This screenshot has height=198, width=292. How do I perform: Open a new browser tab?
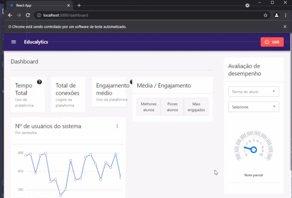point(79,6)
